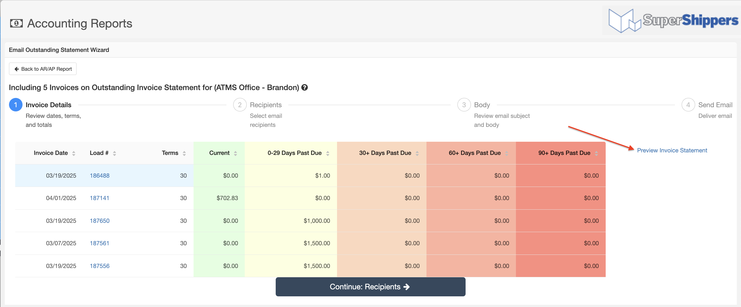741x307 pixels.
Task: Click the help question mark icon
Action: pos(304,88)
